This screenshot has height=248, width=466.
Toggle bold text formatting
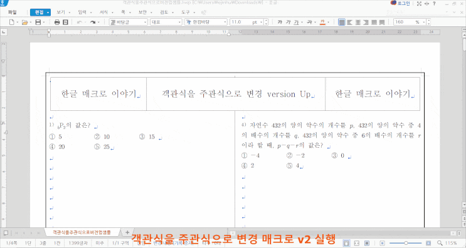[x=280, y=23]
